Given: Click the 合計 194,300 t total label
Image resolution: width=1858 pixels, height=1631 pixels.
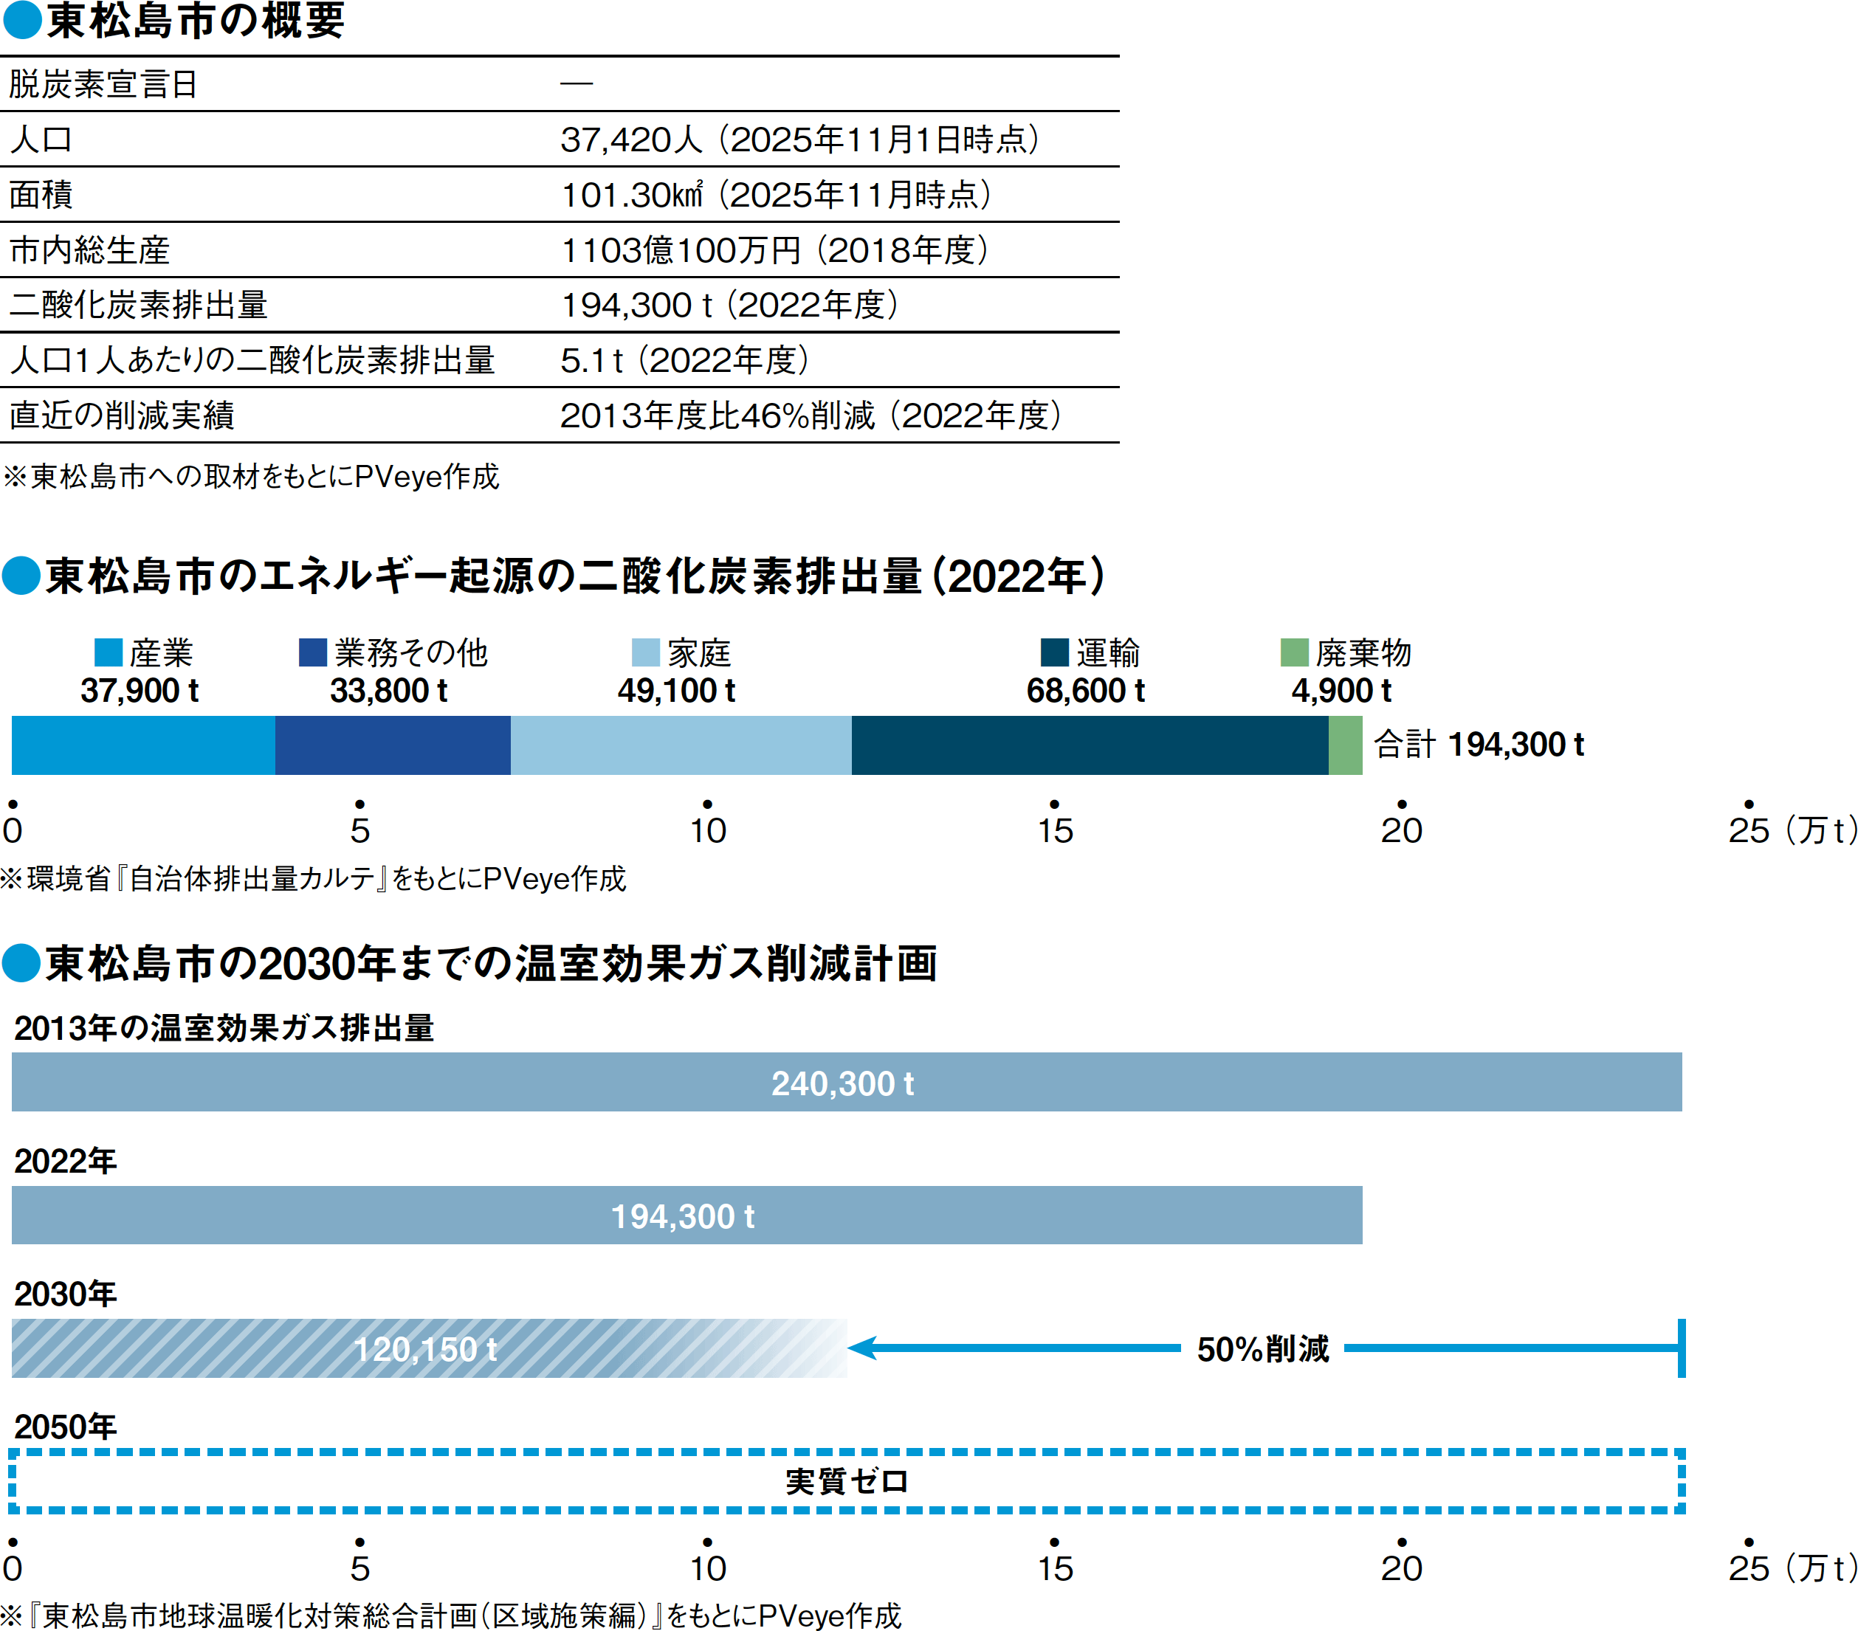Looking at the screenshot, I should click(x=1479, y=745).
